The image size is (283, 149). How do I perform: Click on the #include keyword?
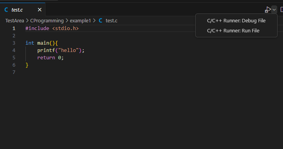coord(37,28)
